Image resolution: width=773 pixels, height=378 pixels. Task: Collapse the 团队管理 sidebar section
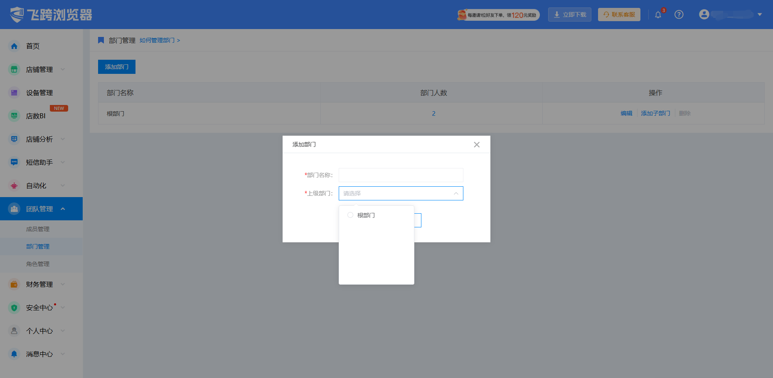tap(41, 209)
